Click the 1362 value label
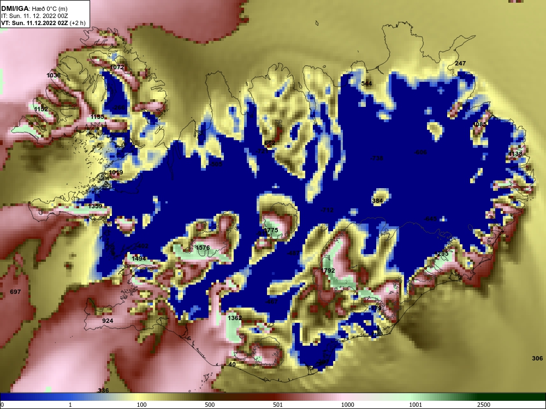This screenshot has height=409, width=546. (235, 318)
